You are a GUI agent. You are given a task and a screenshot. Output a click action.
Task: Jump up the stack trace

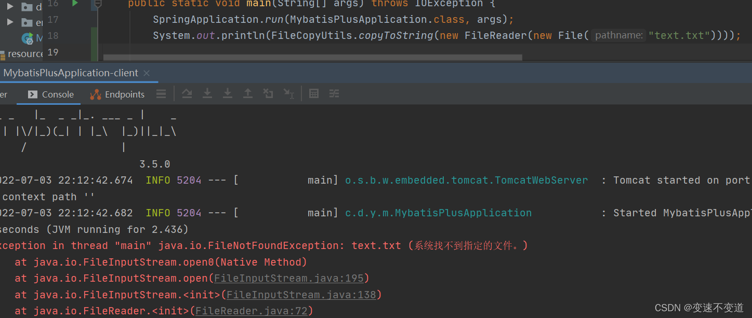click(x=248, y=93)
